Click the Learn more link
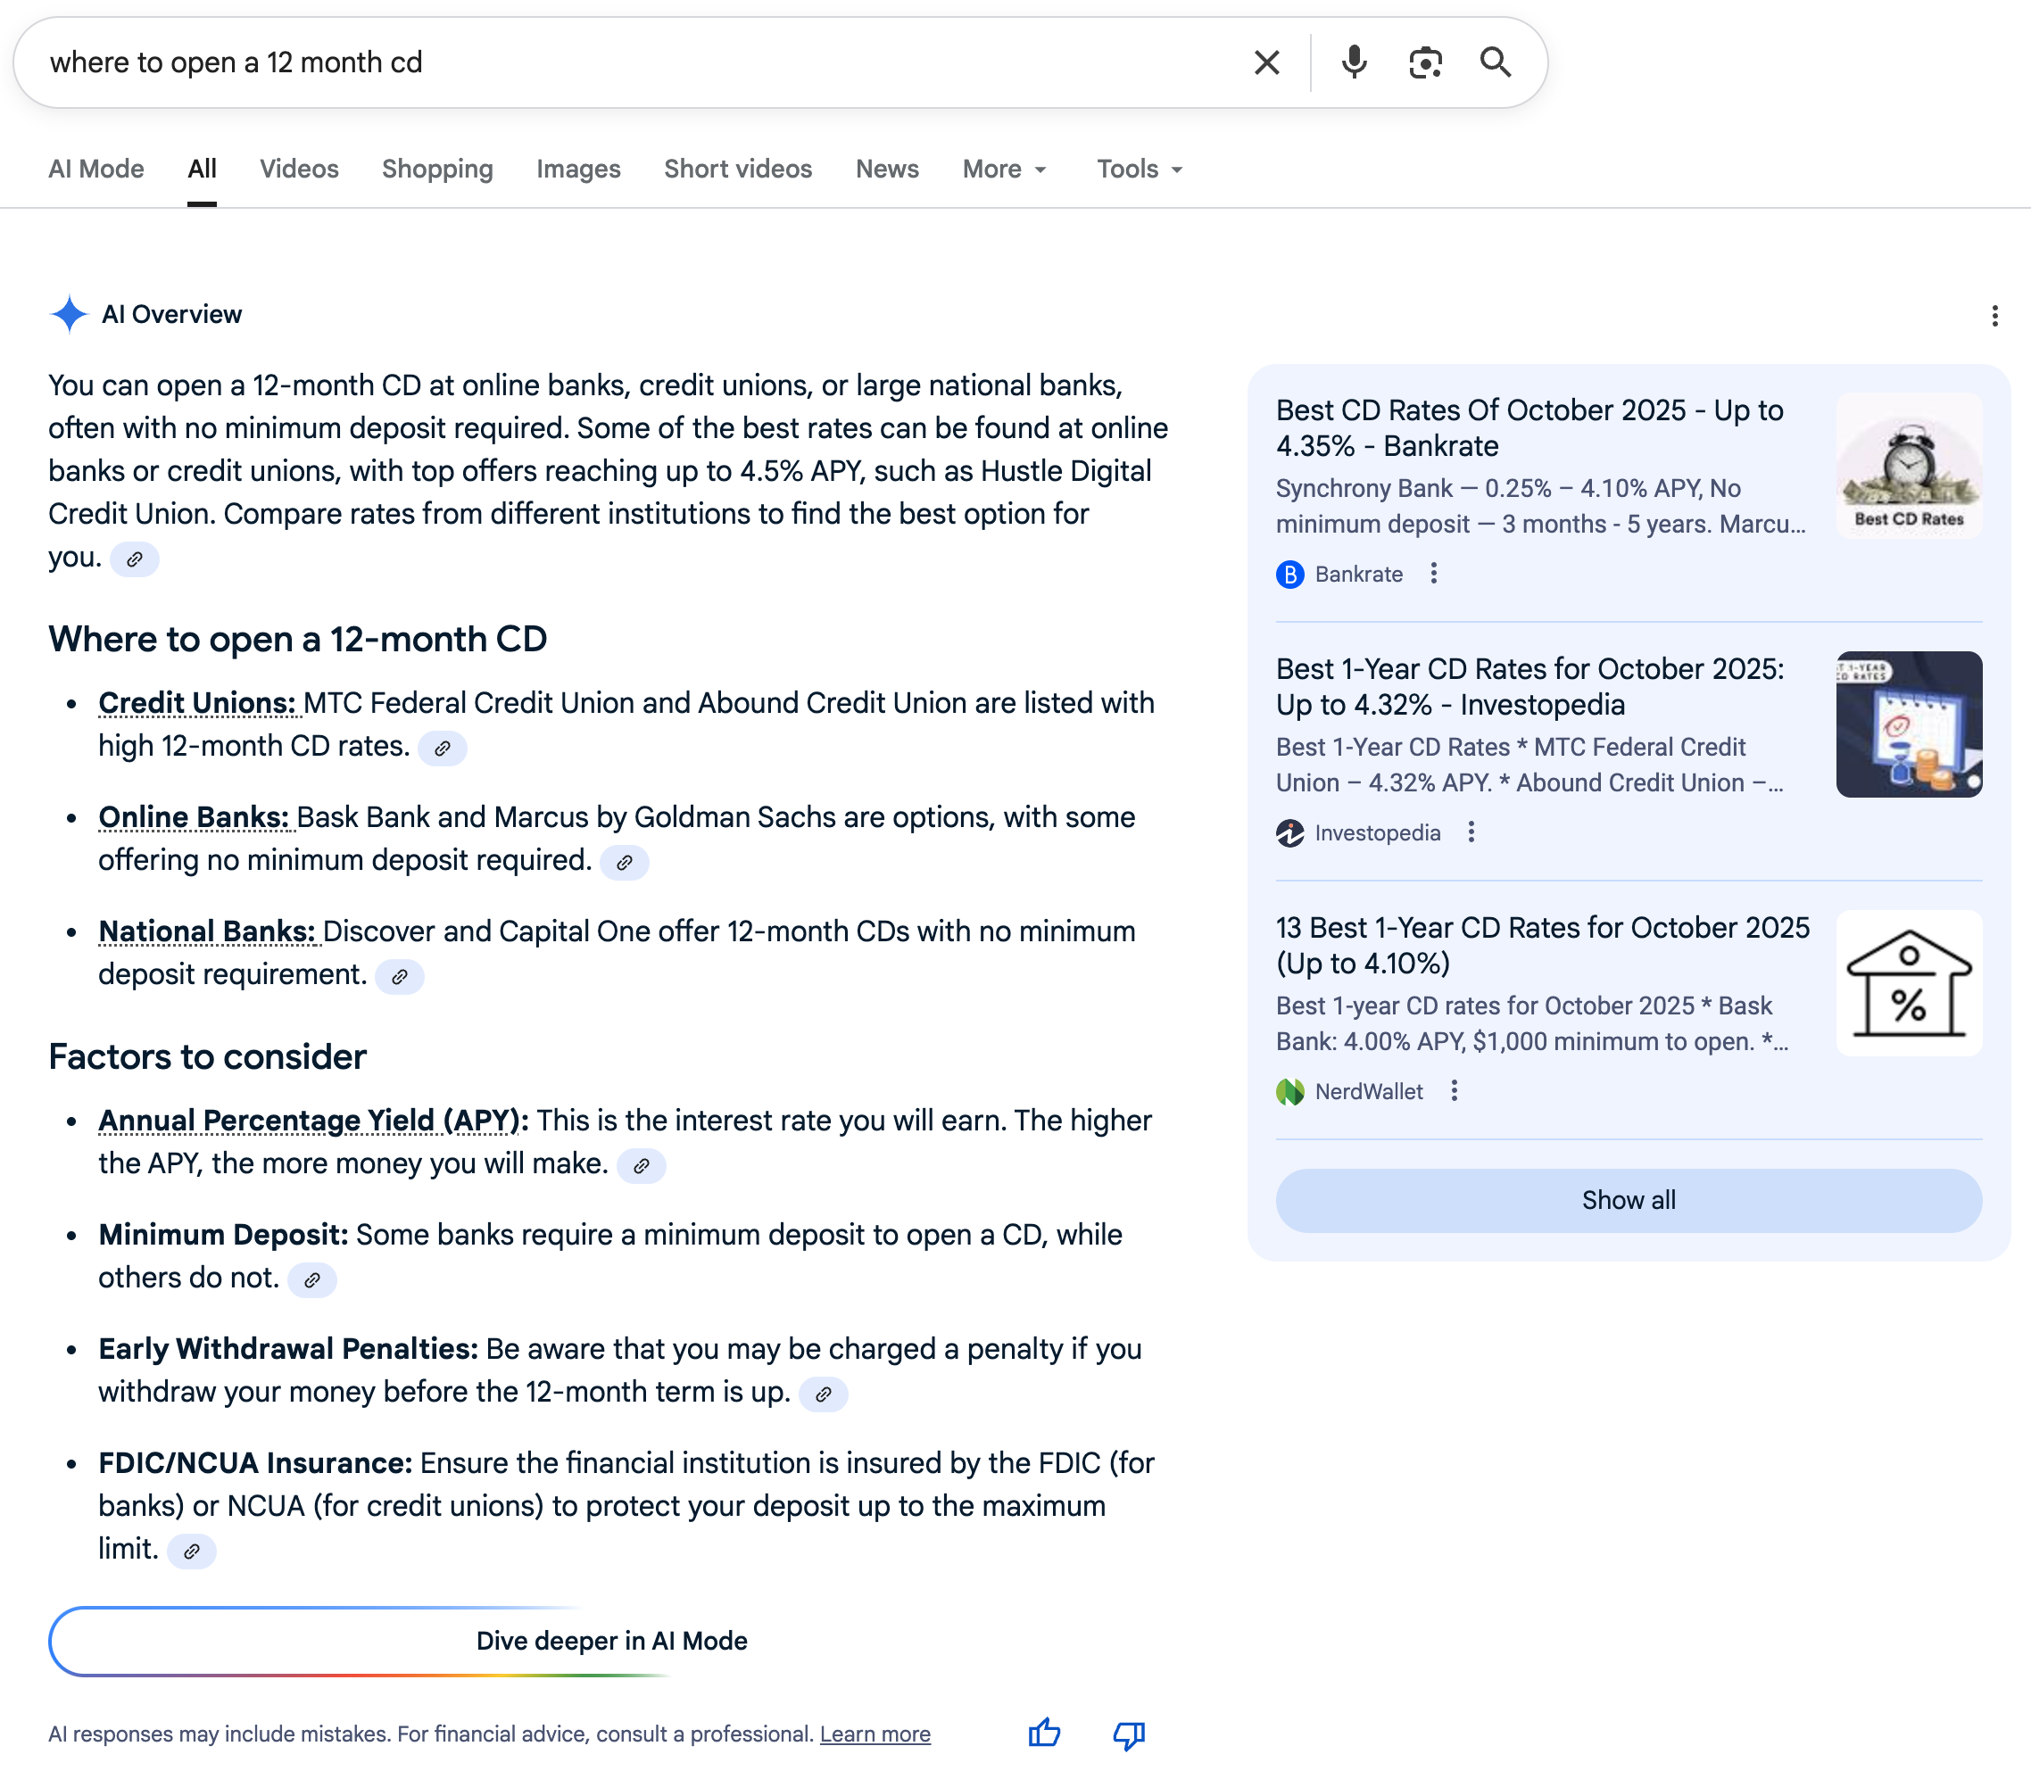Viewport: 2031px width, 1771px height. (875, 1734)
